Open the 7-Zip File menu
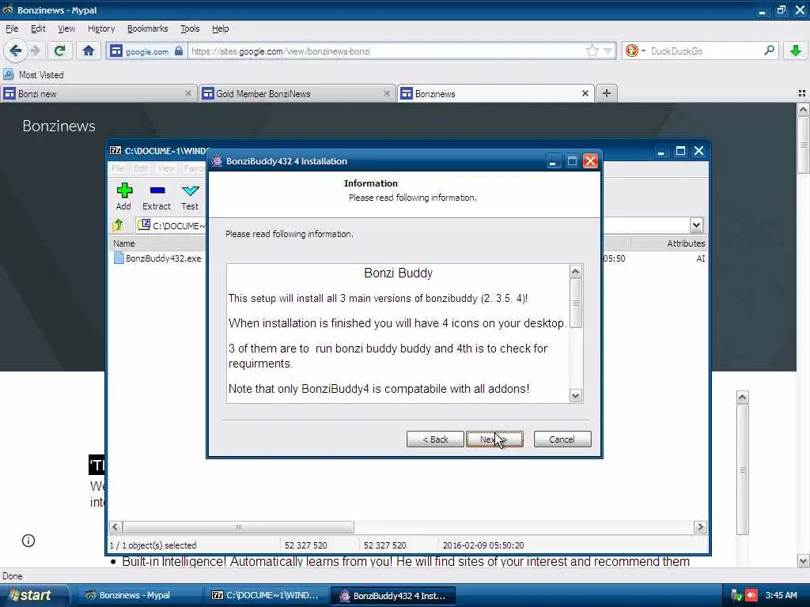810x607 pixels. tap(118, 168)
